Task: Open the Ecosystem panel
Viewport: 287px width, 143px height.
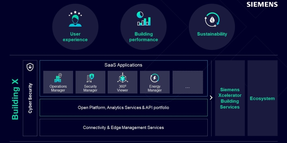Action: click(x=263, y=98)
